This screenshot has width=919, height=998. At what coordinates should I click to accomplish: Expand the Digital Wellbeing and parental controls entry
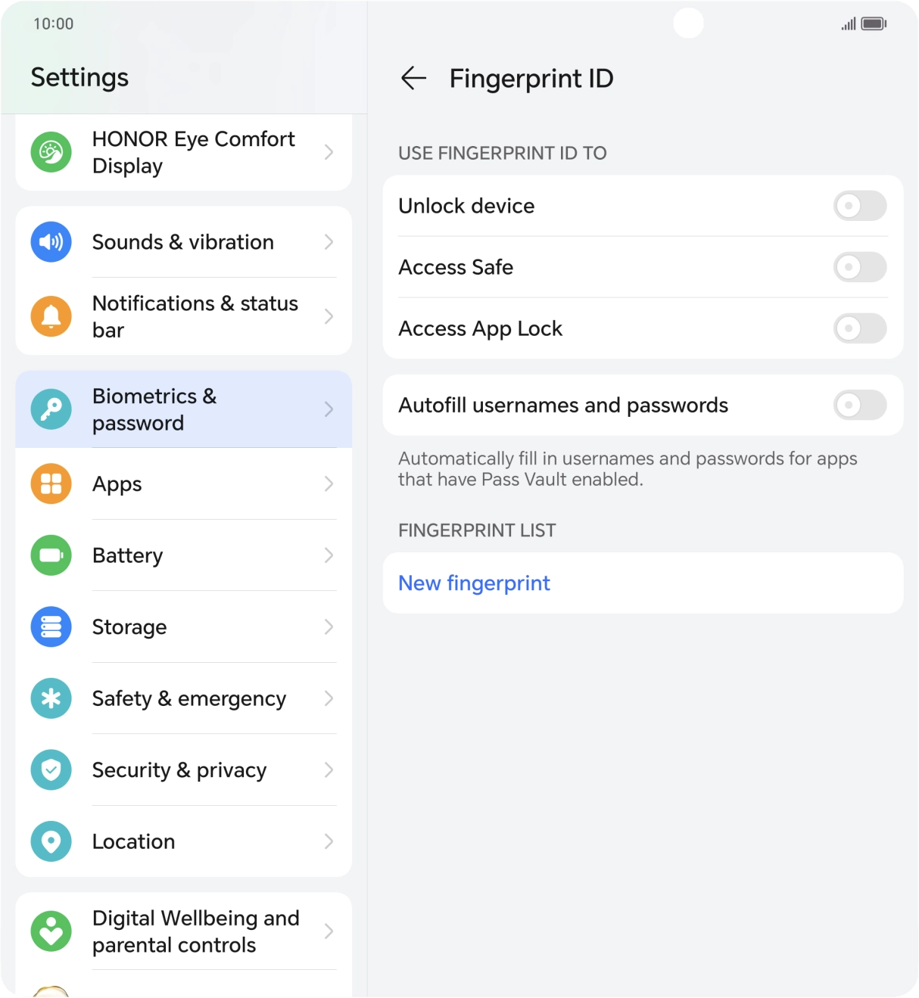[x=329, y=931]
